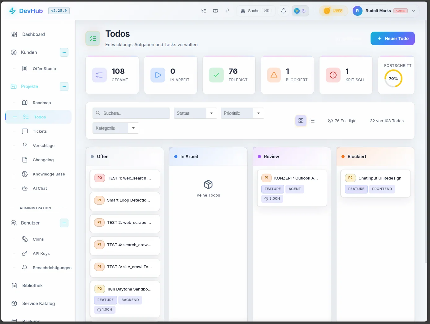Switch theme with the sun/moon toggle

click(x=300, y=11)
